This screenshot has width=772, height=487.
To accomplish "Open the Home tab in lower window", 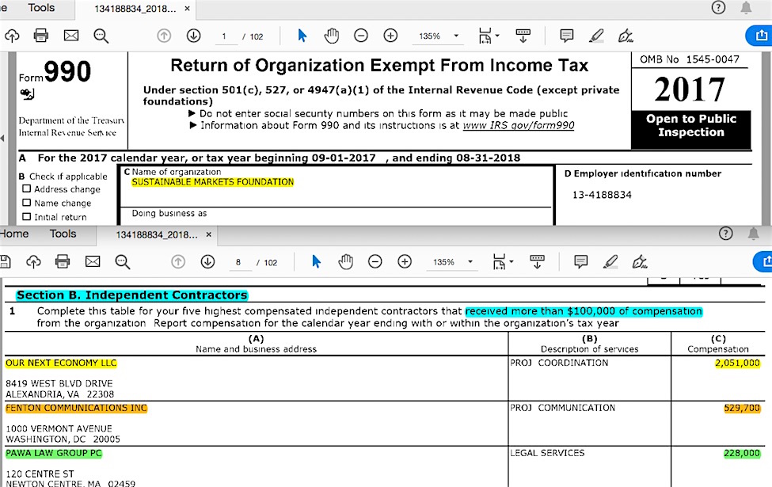I will [x=14, y=234].
